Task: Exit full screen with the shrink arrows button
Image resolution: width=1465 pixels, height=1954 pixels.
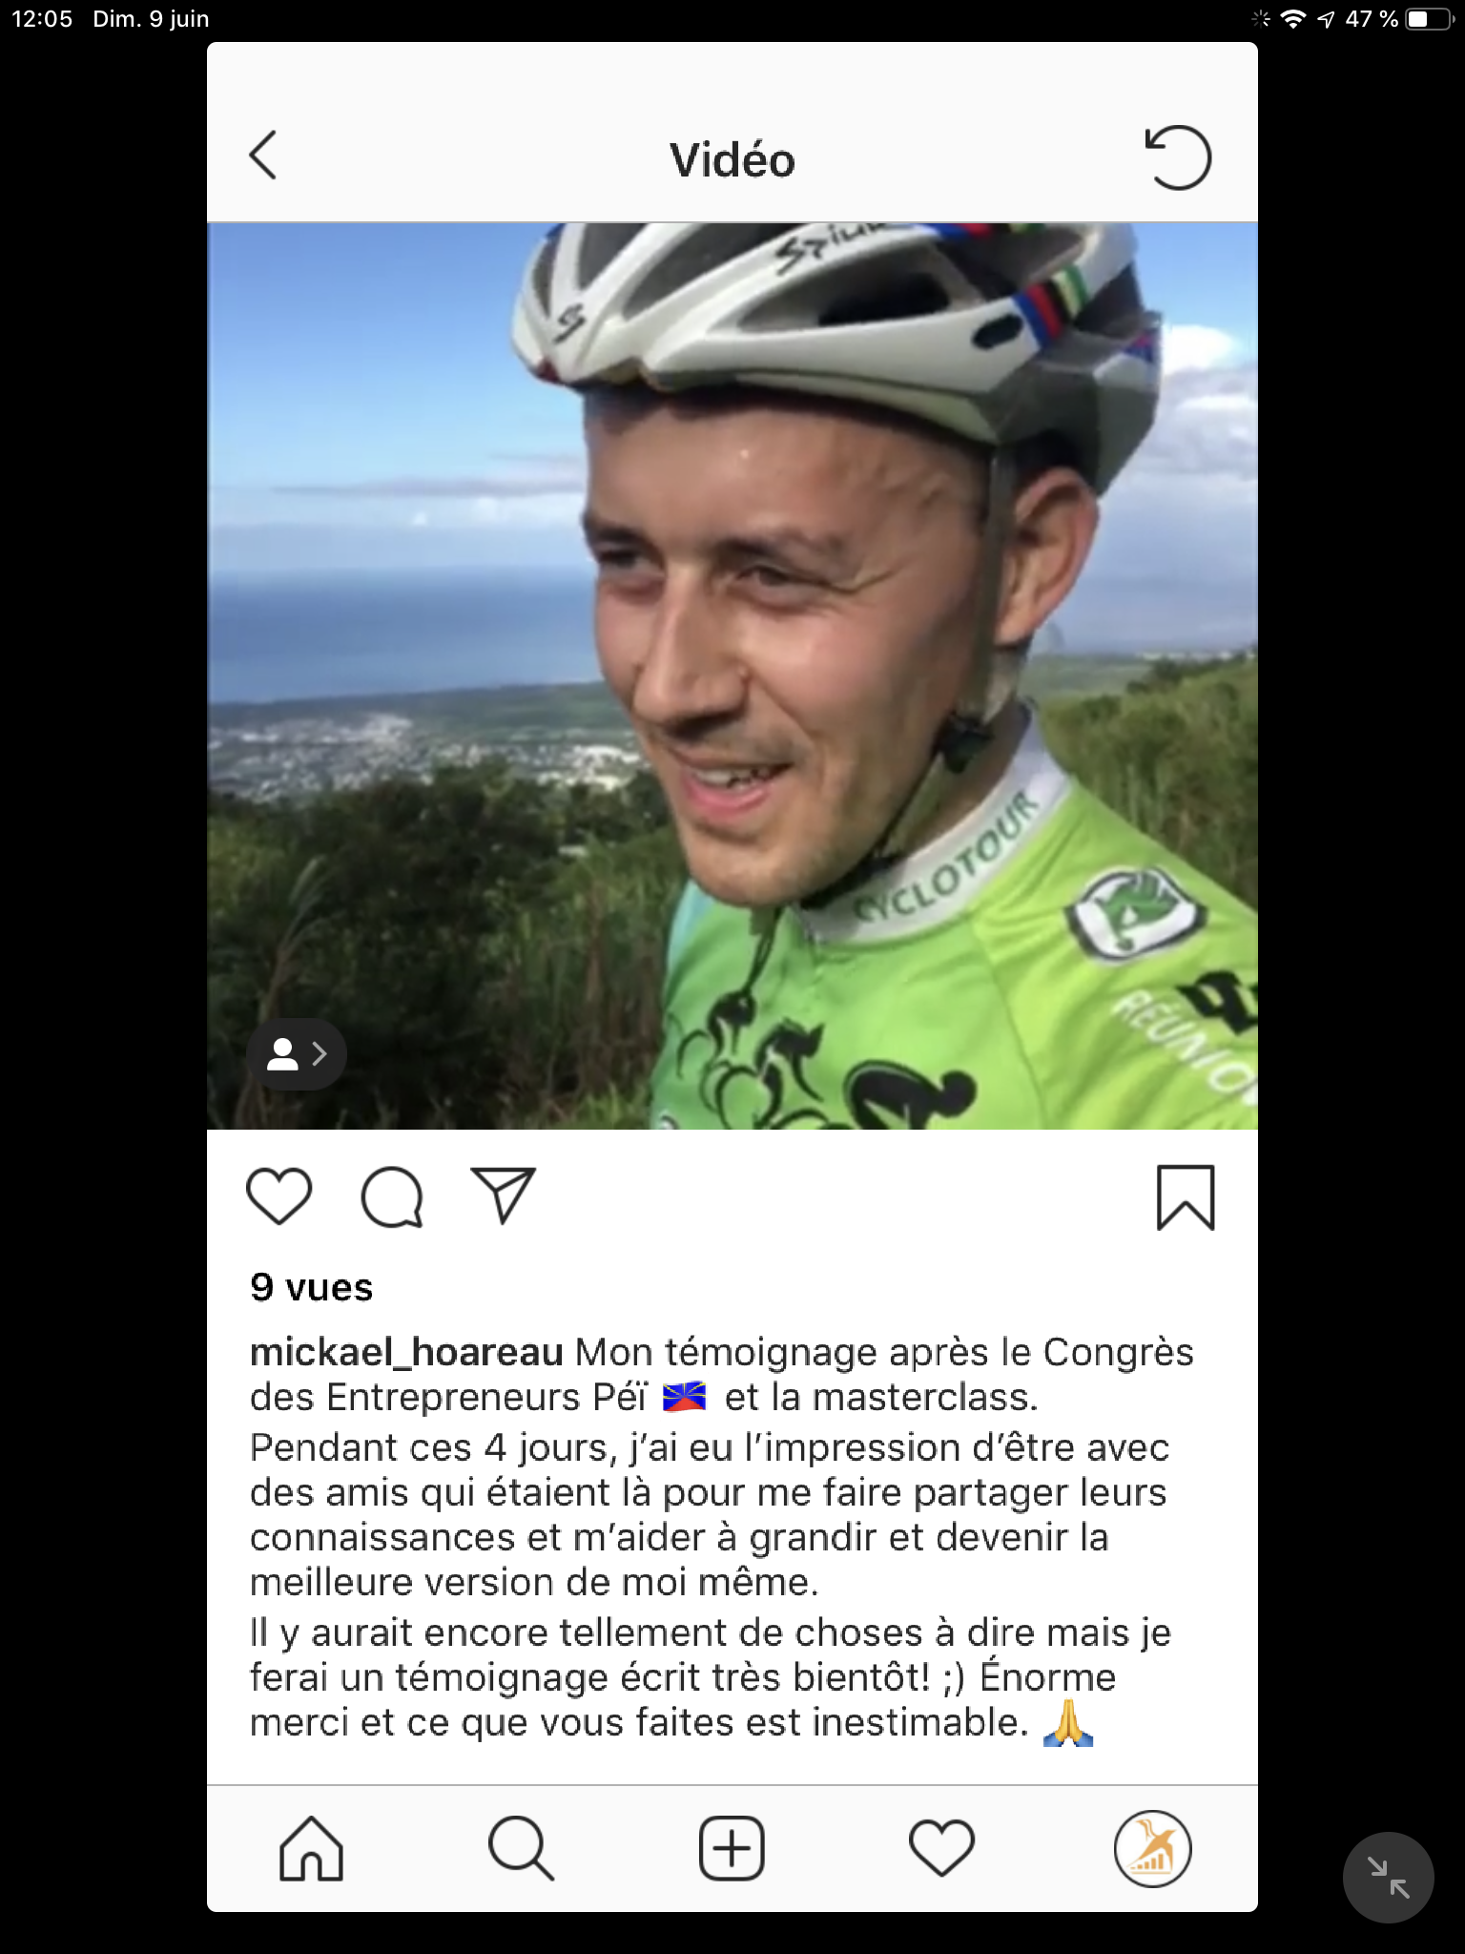Action: click(1388, 1878)
